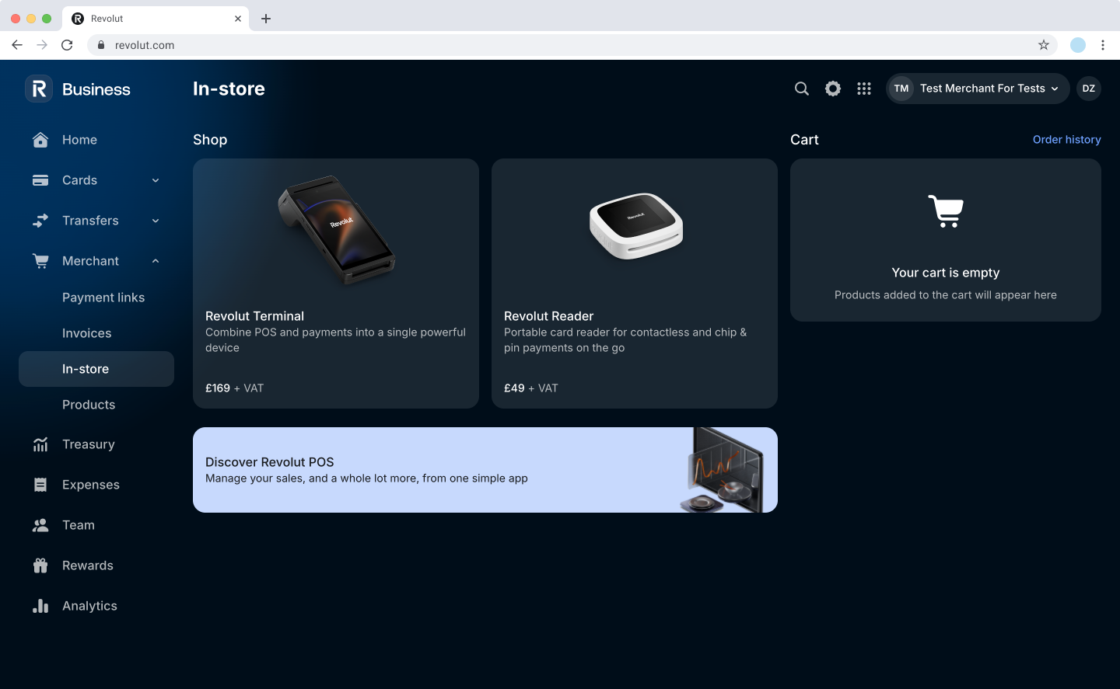This screenshot has height=689, width=1120.
Task: Click the DZ user avatar
Action: 1088,89
